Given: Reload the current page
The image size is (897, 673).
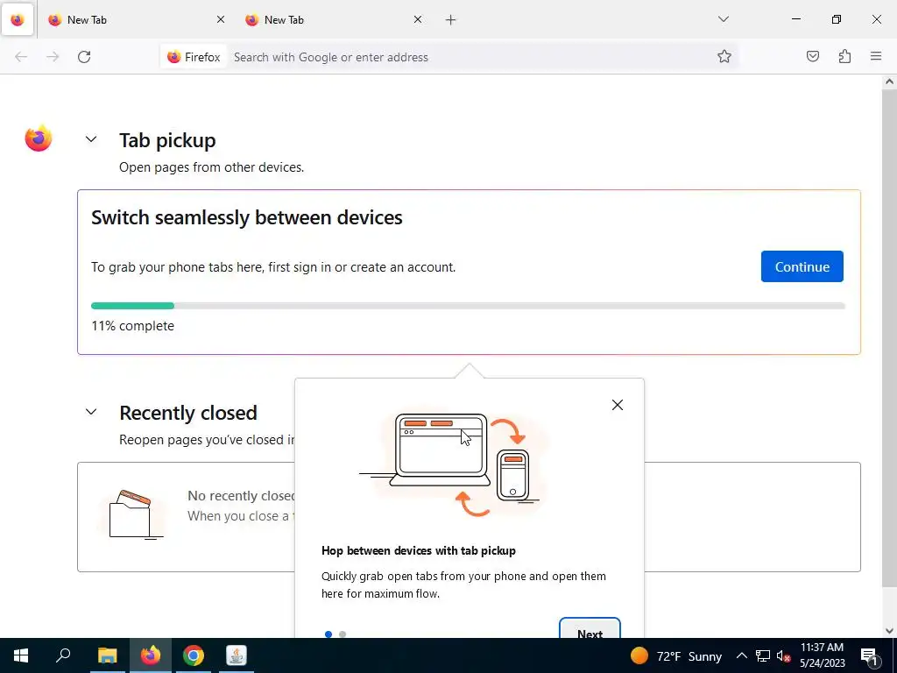Looking at the screenshot, I should click(84, 57).
